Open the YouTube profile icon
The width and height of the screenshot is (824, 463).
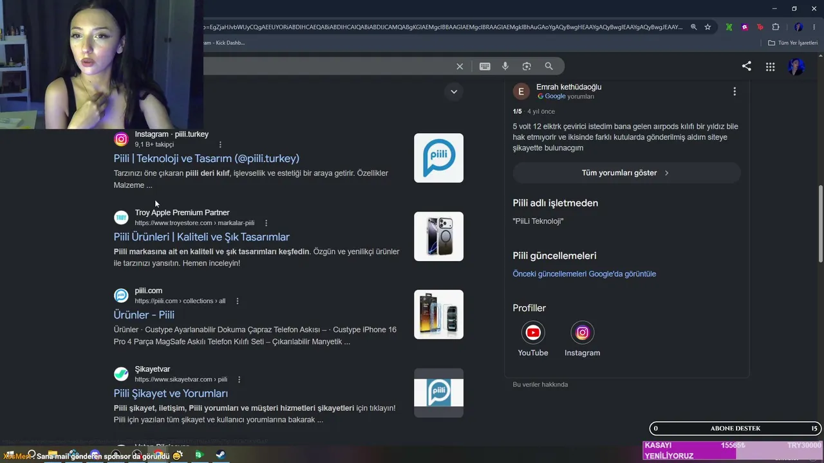click(x=533, y=332)
